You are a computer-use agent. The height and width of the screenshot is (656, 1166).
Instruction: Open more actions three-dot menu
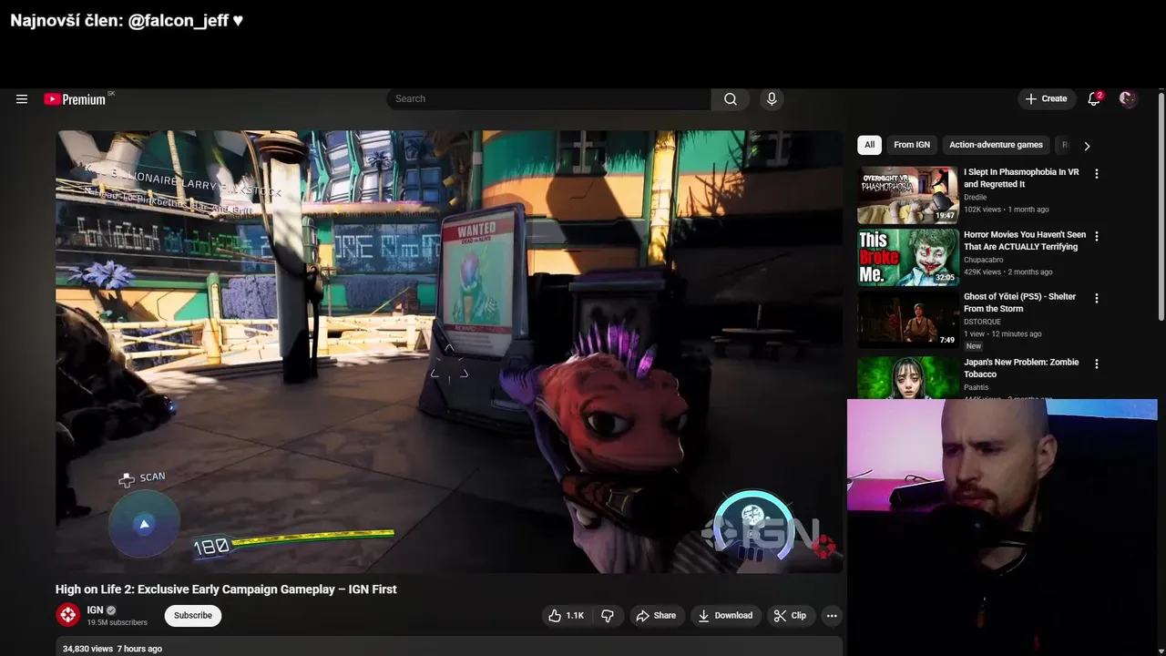click(x=831, y=616)
